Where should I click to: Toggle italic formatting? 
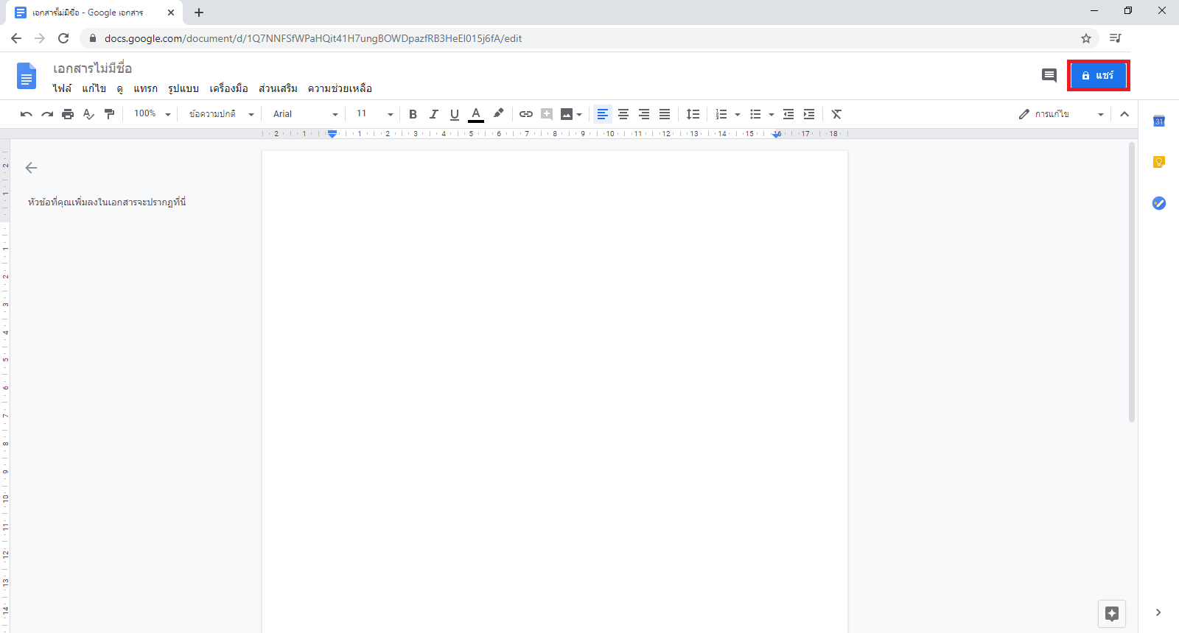434,114
